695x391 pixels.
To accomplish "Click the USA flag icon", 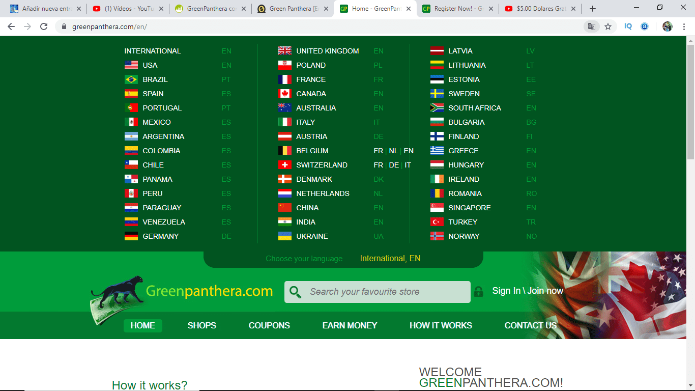I will tap(131, 65).
